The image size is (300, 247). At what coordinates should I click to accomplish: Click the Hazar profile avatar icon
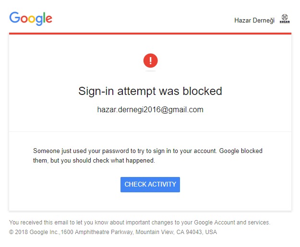285,20
